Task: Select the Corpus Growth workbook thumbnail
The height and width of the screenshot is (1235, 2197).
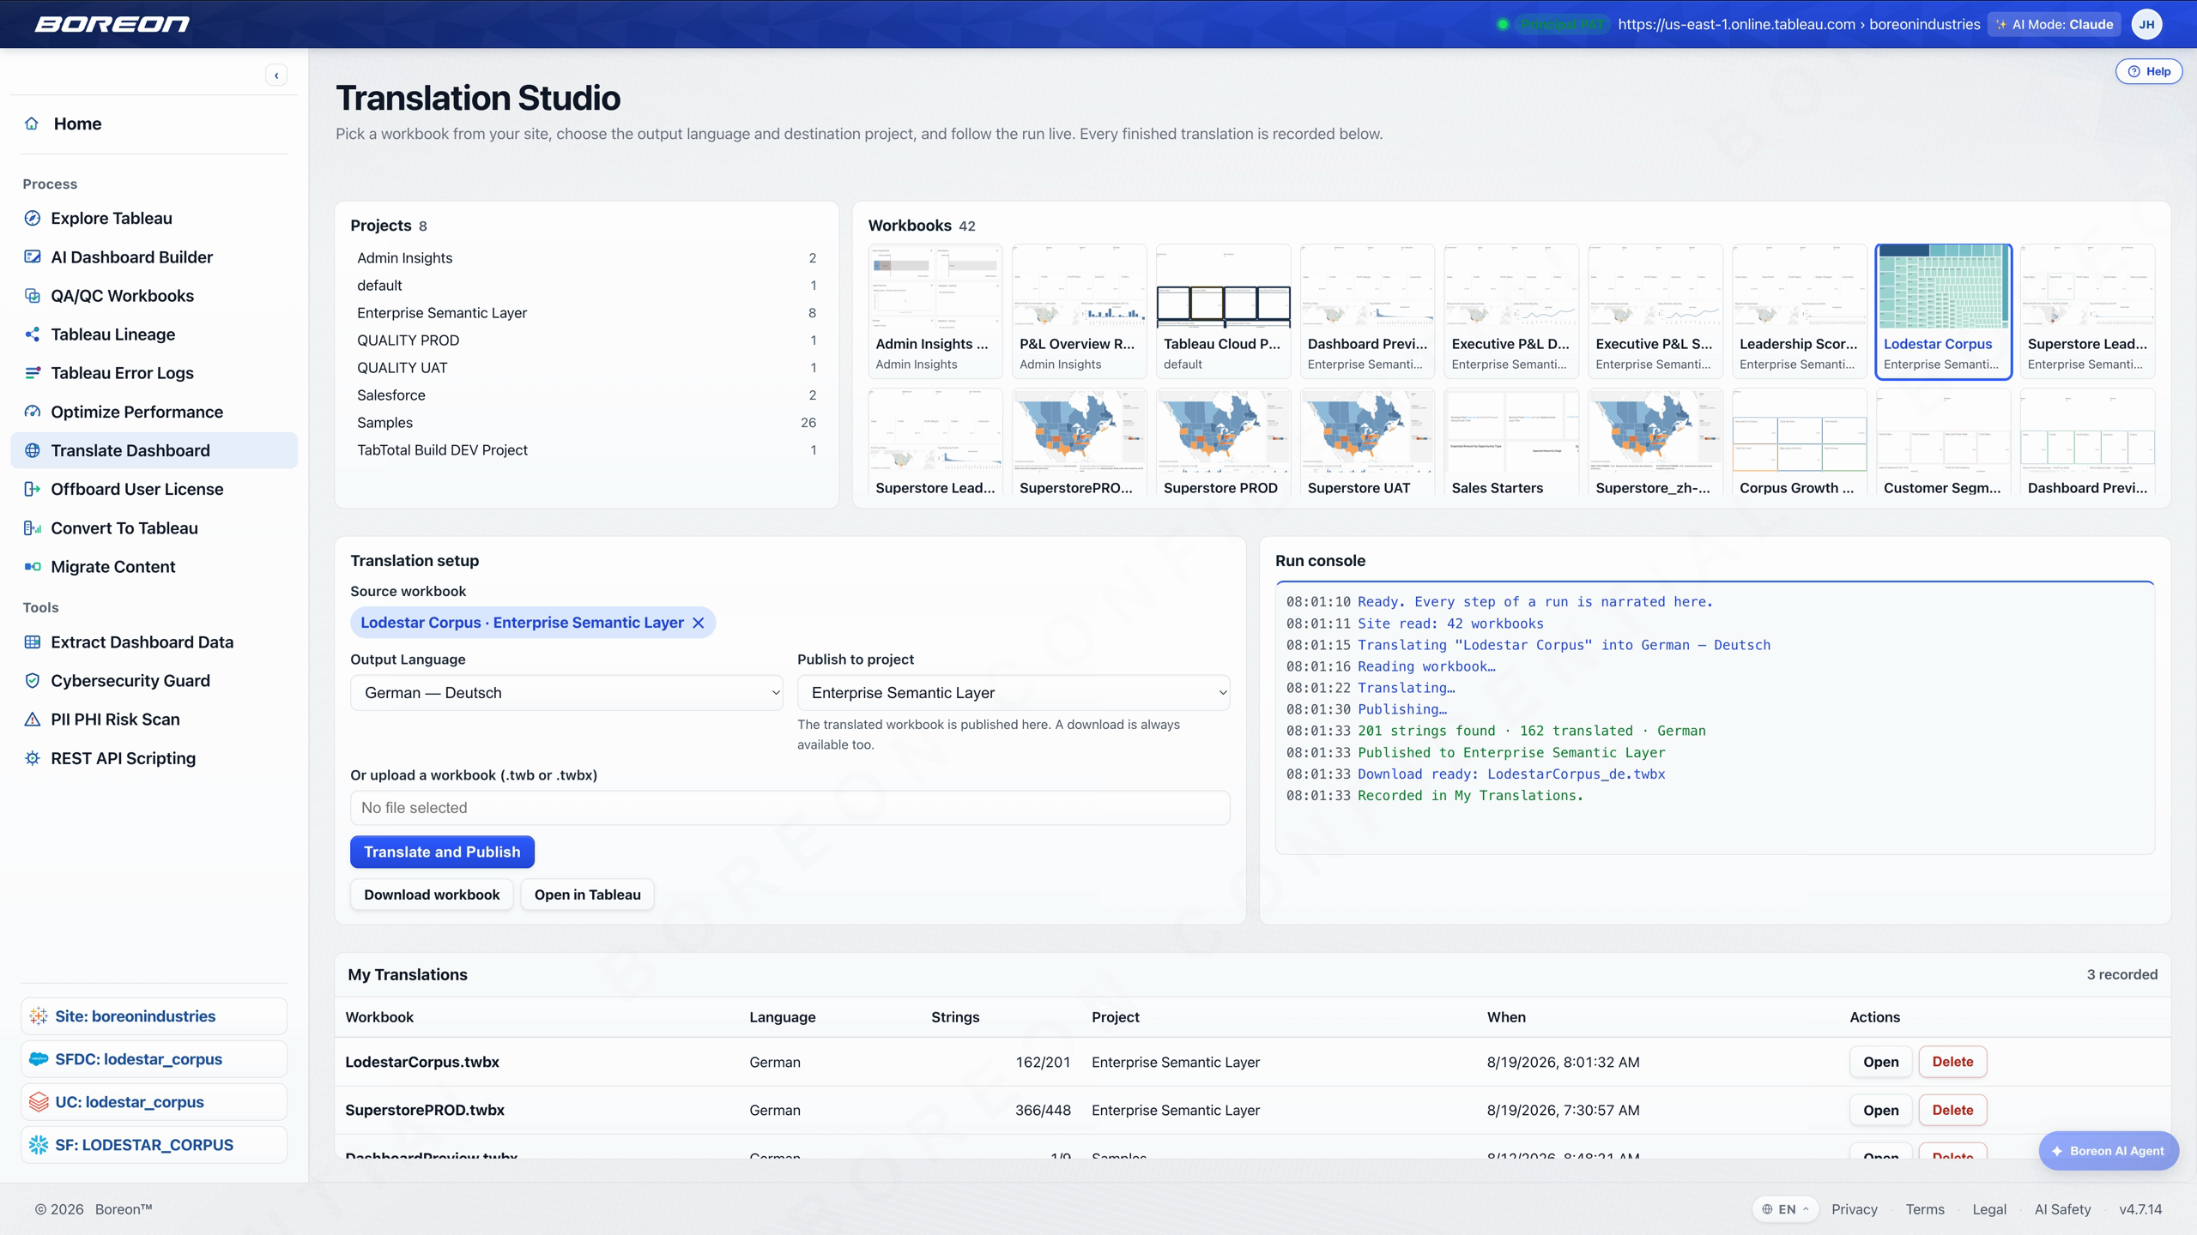Action: tap(1800, 443)
